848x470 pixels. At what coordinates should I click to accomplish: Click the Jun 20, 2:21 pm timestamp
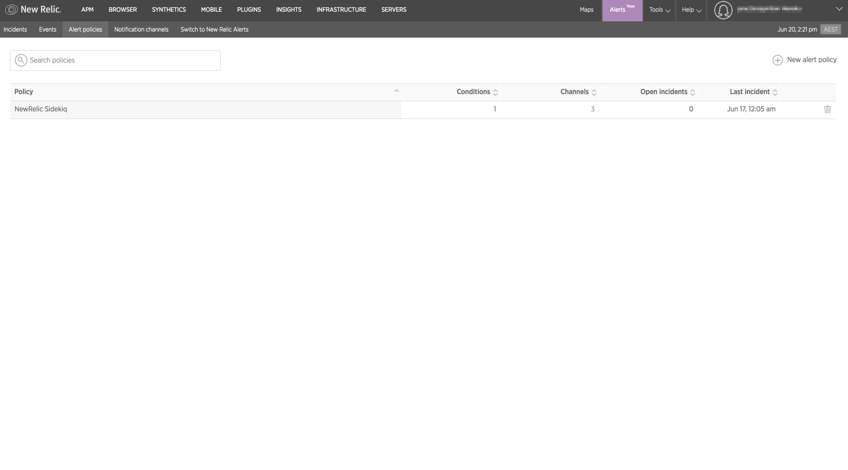click(x=797, y=30)
